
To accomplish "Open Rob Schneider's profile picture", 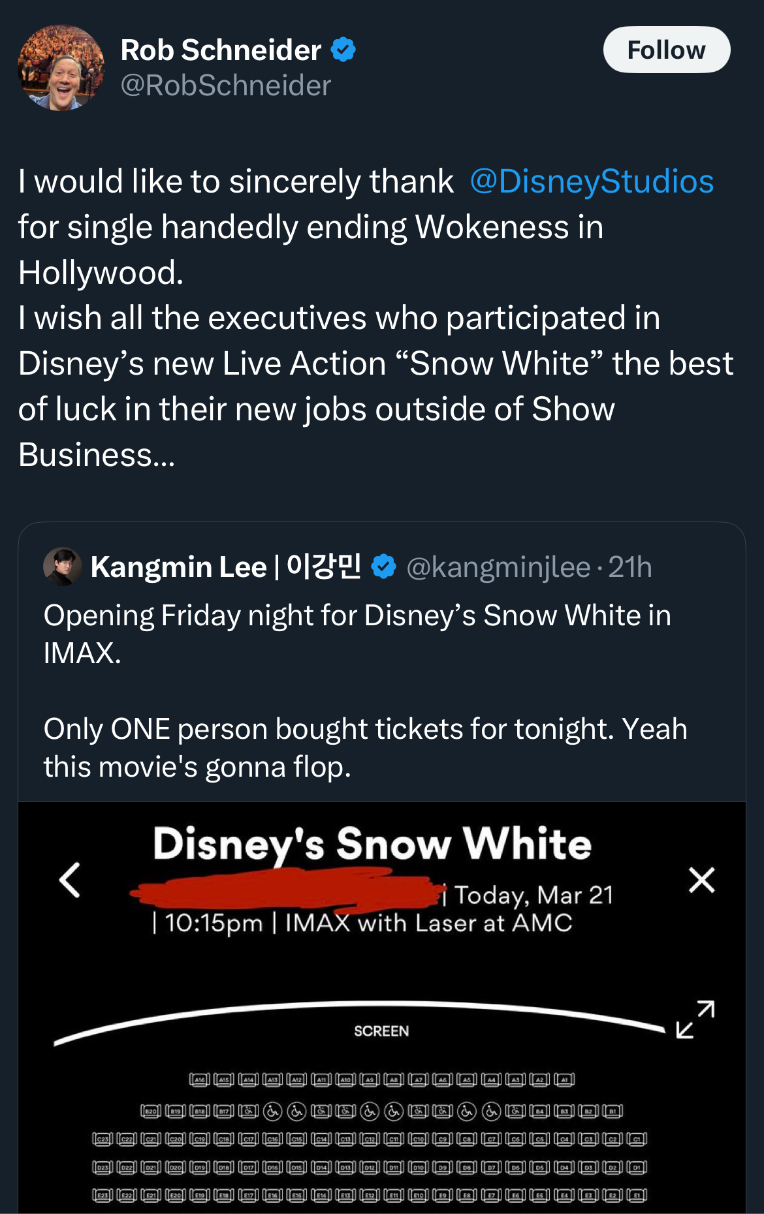I will 61,68.
